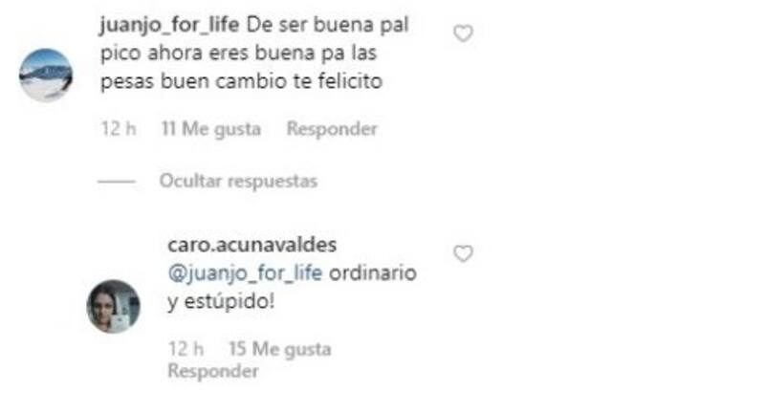This screenshot has height=414, width=765.
Task: Click the word 'ordinario' after the mention
Action: [x=373, y=273]
